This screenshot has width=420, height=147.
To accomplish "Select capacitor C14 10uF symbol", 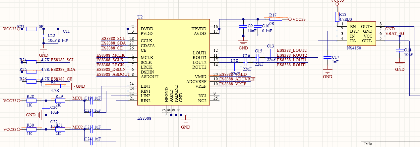I will tap(400, 50).
